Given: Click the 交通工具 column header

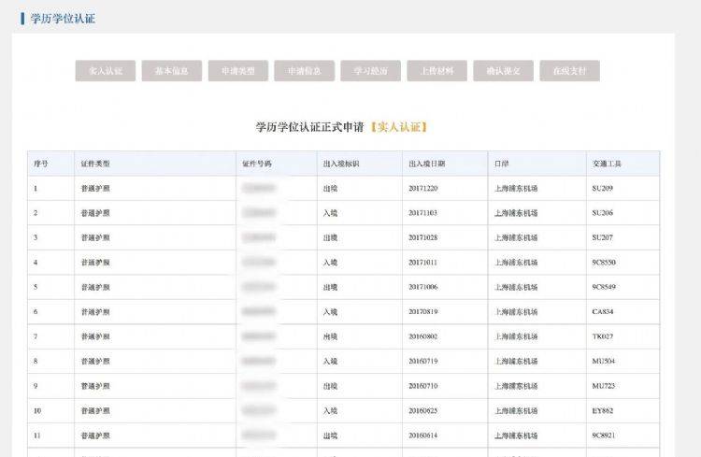Looking at the screenshot, I should [607, 164].
